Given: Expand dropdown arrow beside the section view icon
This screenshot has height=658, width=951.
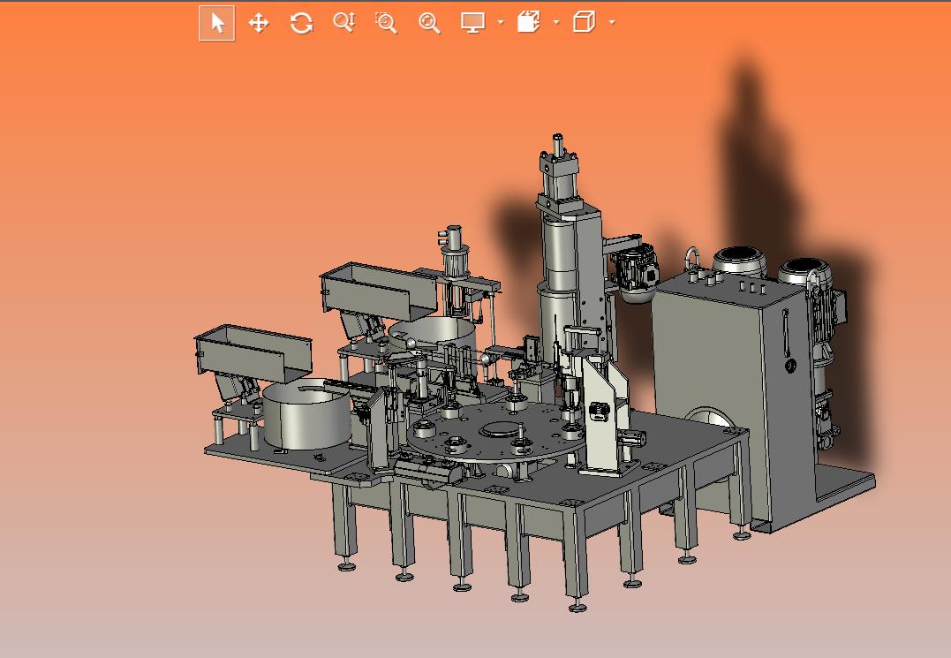Looking at the screenshot, I should 556,22.
